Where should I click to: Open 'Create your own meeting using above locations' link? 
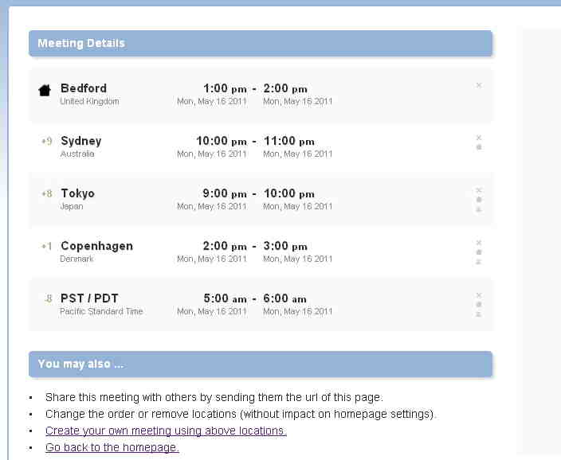166,431
